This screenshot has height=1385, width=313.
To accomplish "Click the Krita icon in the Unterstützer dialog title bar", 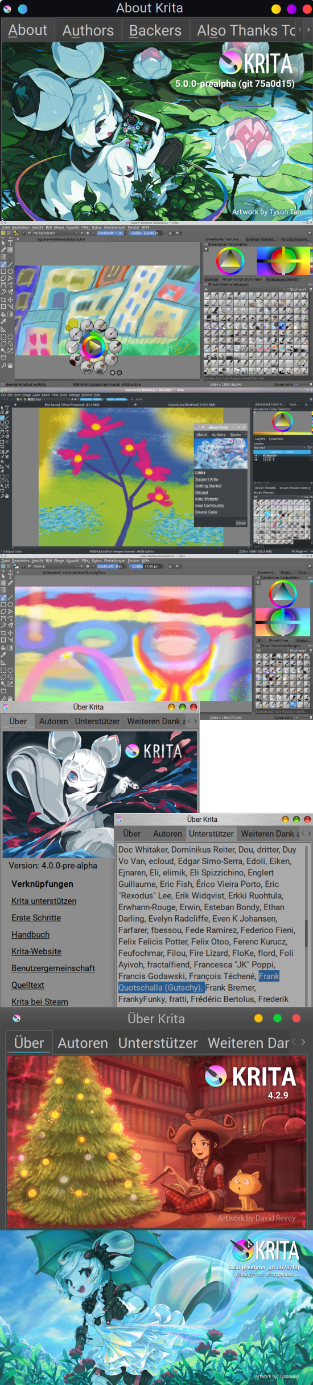I will (120, 819).
